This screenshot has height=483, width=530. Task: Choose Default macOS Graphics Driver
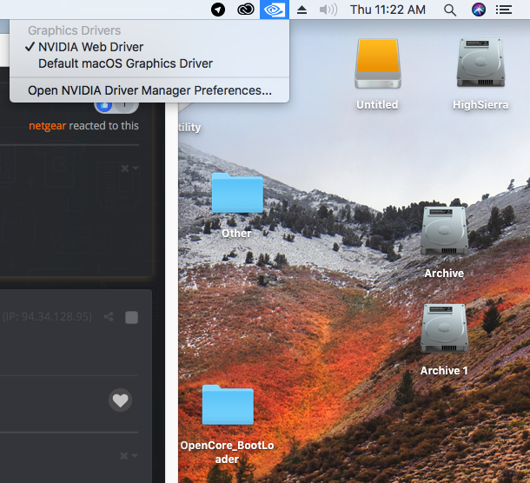[149, 63]
